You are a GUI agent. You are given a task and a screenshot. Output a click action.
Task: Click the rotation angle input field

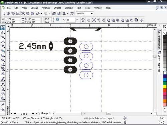(x=71, y=20)
